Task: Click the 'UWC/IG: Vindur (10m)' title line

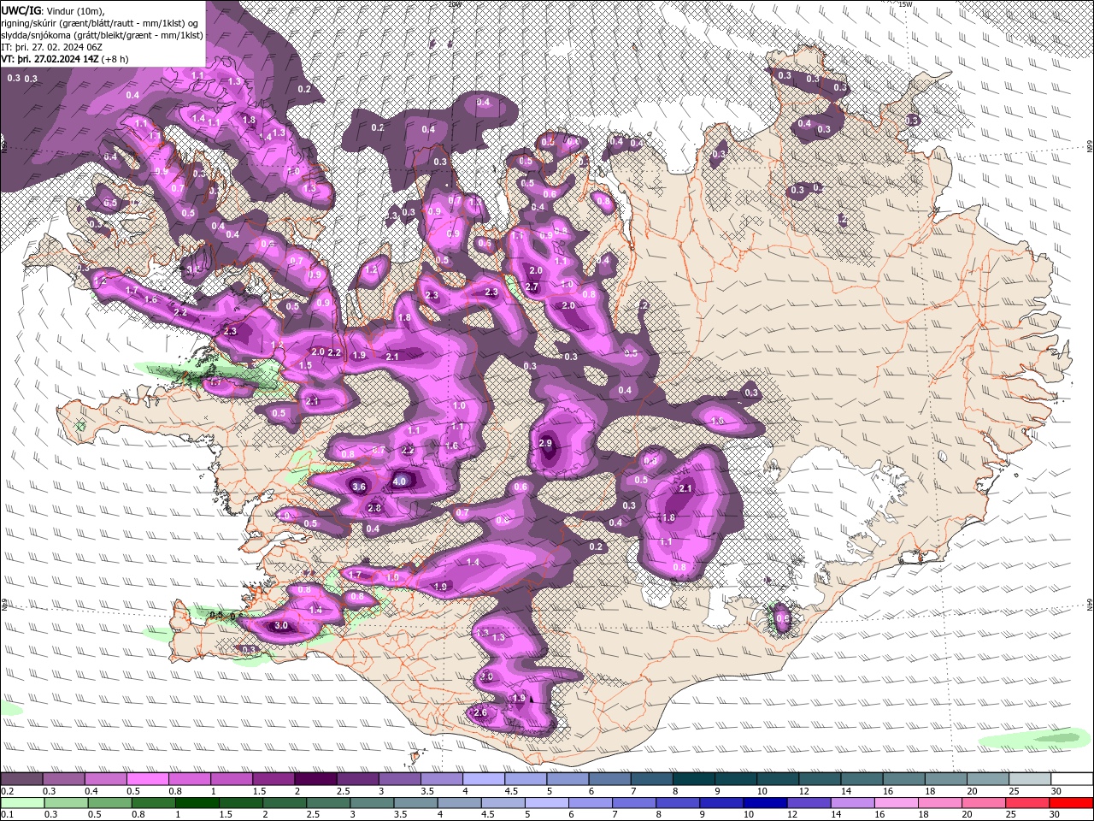Action: [52, 10]
